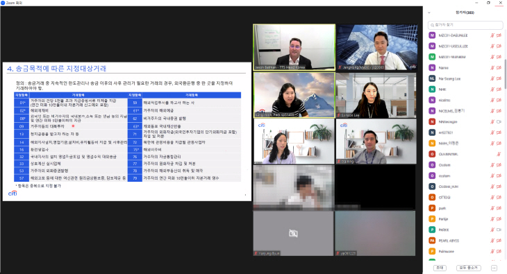This screenshot has height=274, width=507.
Task: Click the NL avatar of Na Seong Lee
Action: [x=432, y=78]
